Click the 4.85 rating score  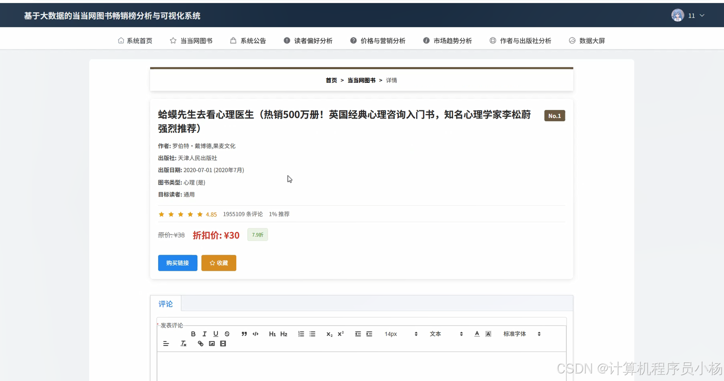pos(211,214)
